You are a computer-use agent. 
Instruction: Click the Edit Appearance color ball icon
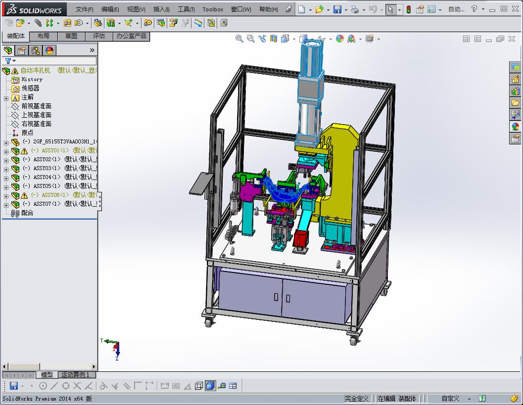click(339, 39)
